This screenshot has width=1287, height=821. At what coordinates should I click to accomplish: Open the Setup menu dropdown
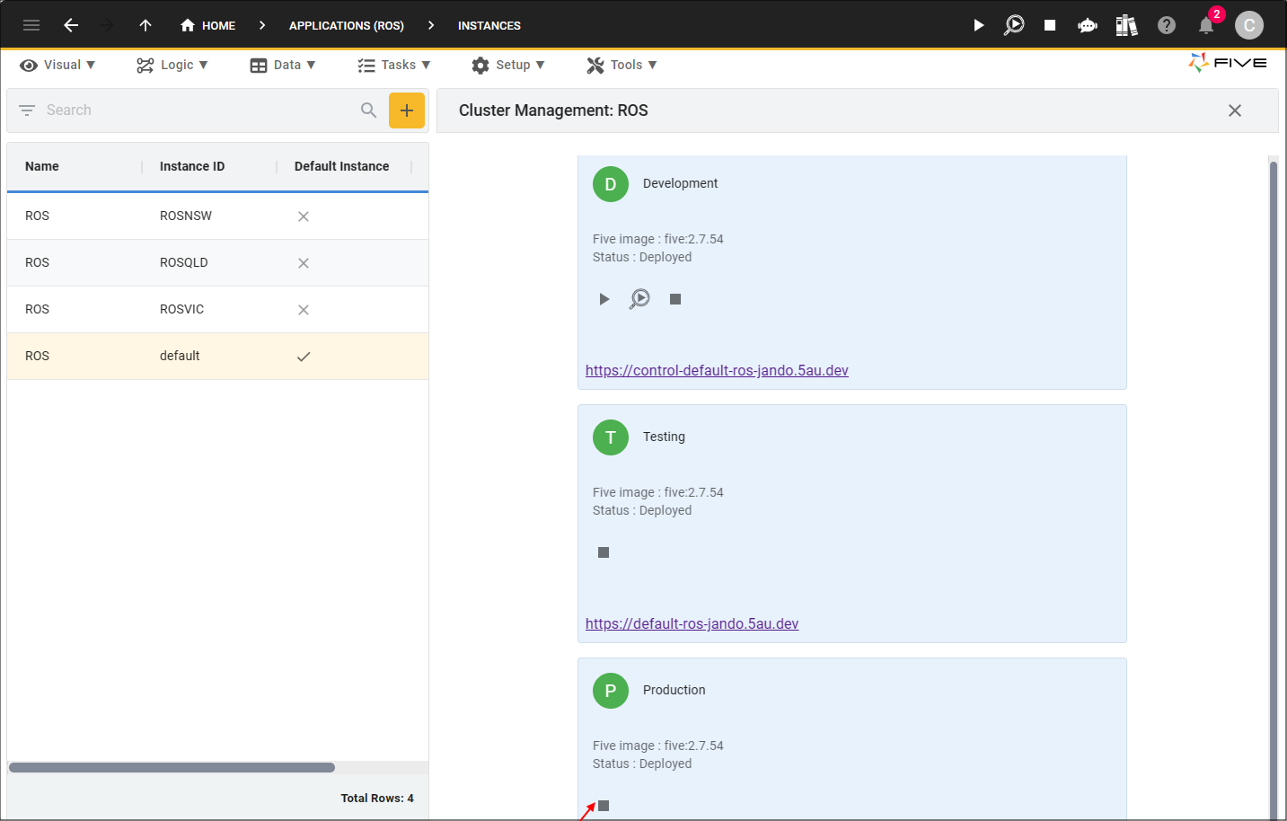[x=508, y=65]
